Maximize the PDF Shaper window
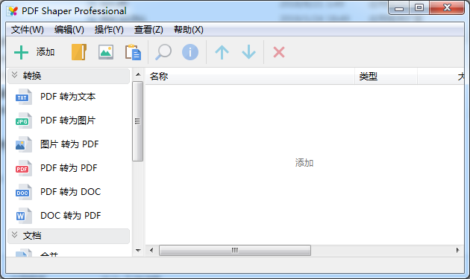 click(419, 7)
